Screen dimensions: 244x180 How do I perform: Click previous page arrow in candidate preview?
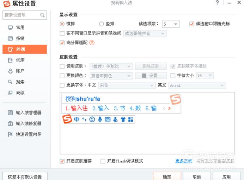[164, 108]
